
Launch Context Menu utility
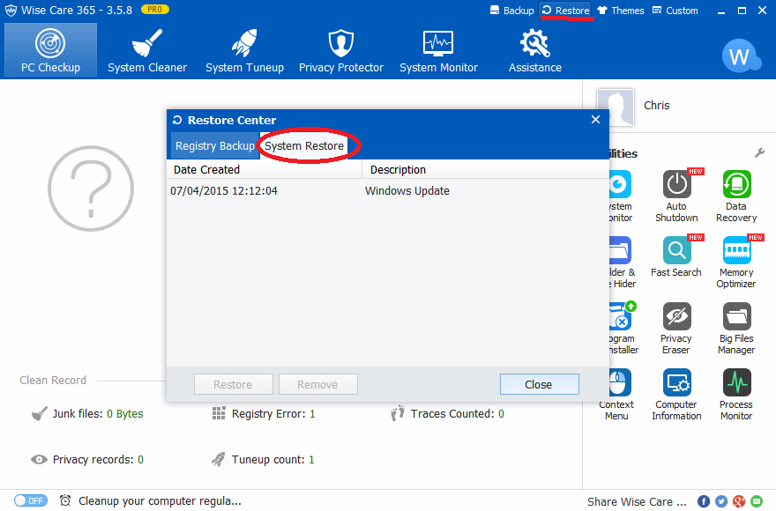[616, 395]
